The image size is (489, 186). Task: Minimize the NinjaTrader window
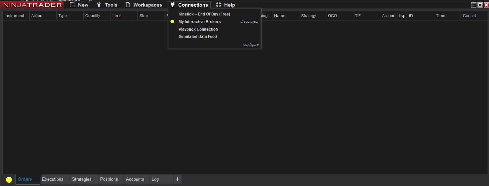(474, 5)
